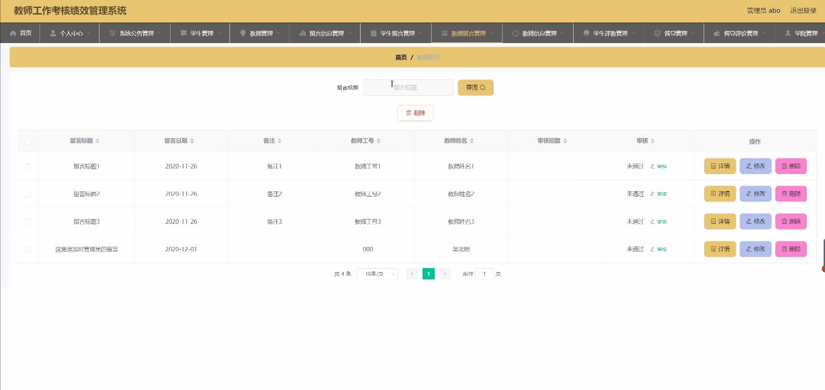825x390 pixels.
Task: Click the next page arrow
Action: (445, 274)
